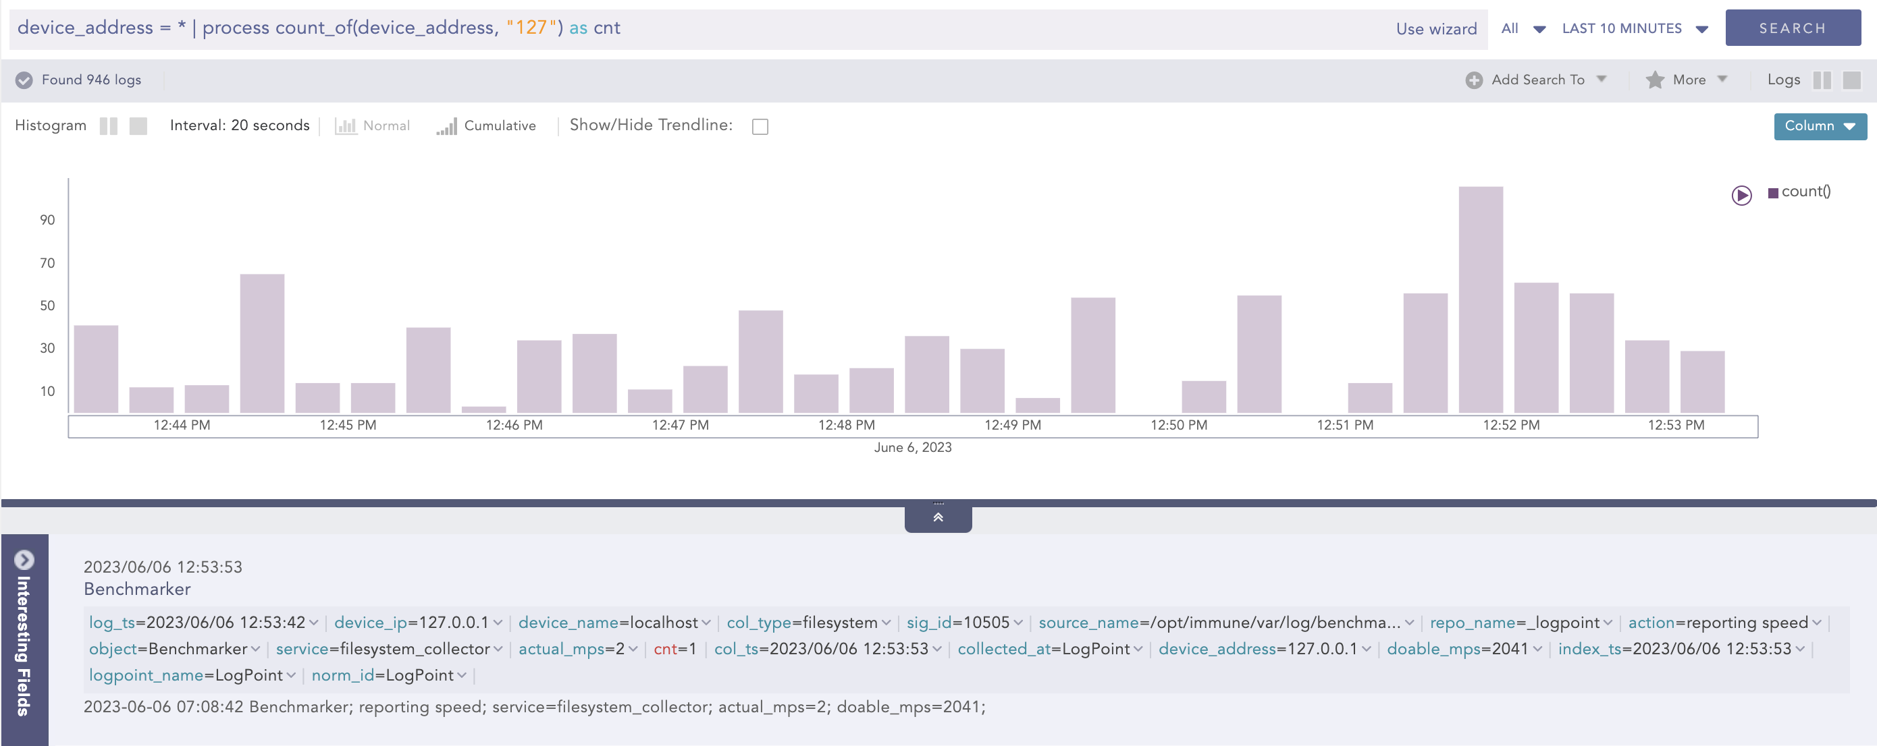
Task: Click the chart play button near legend
Action: tap(1741, 195)
